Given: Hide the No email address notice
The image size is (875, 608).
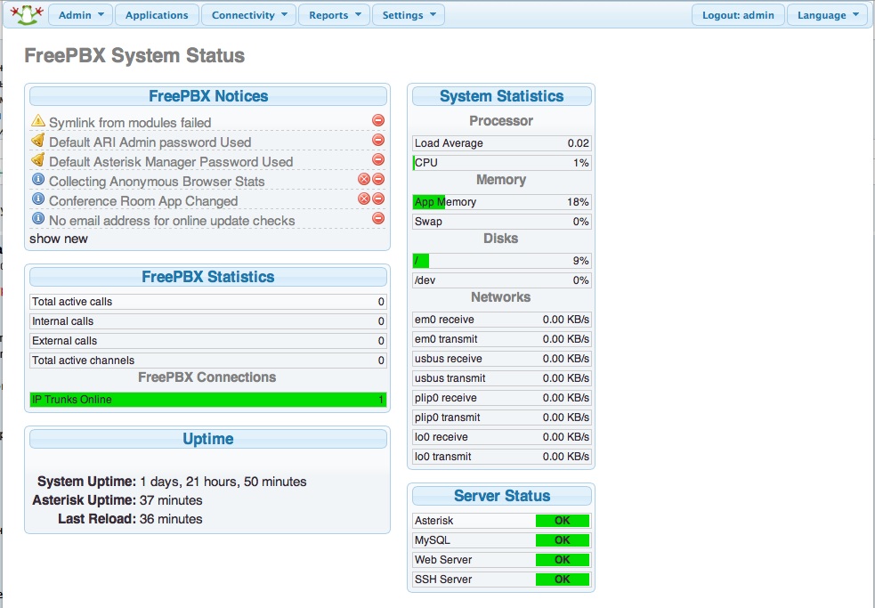Looking at the screenshot, I should click(x=378, y=219).
